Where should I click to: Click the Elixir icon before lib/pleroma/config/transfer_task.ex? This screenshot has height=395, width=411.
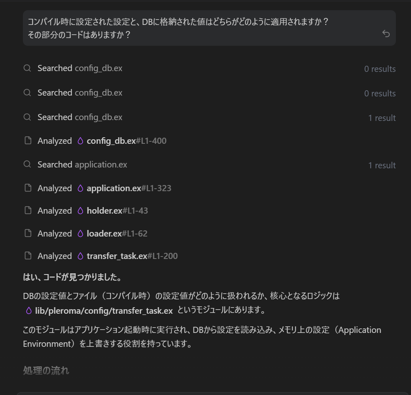click(29, 310)
